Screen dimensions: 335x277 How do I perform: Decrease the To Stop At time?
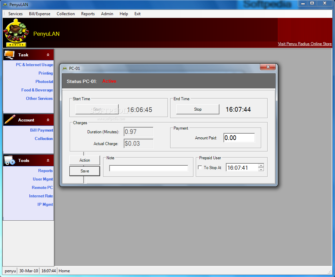261,169
